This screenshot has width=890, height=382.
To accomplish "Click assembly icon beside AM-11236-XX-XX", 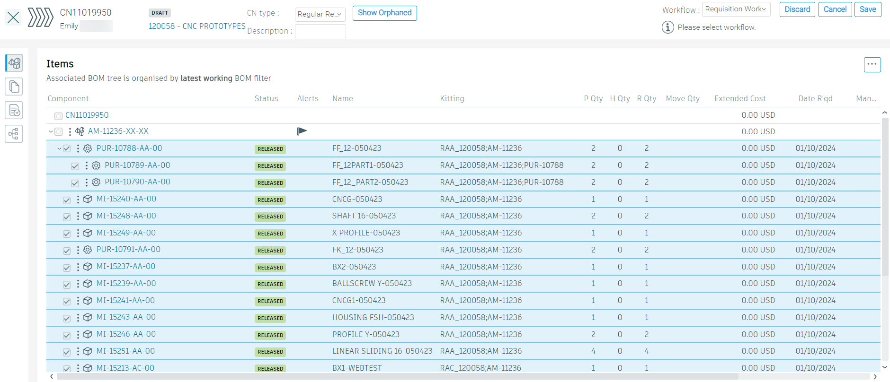I will tap(80, 131).
